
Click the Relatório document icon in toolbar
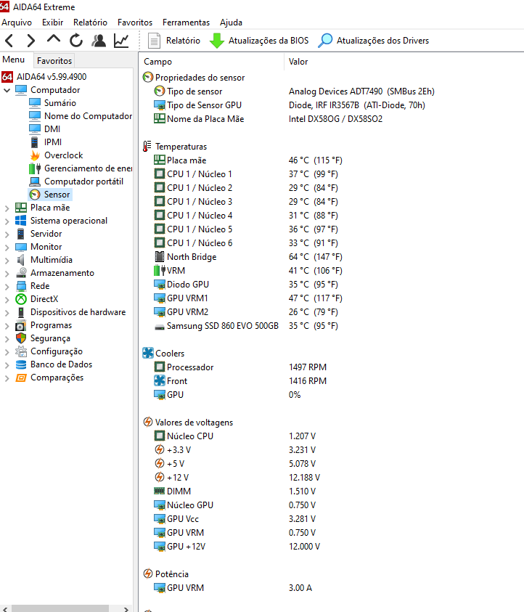pyautogui.click(x=154, y=41)
